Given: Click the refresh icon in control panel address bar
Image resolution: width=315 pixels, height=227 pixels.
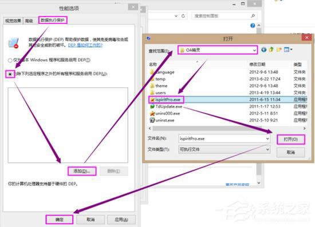Looking at the screenshot, I should pyautogui.click(x=183, y=16).
